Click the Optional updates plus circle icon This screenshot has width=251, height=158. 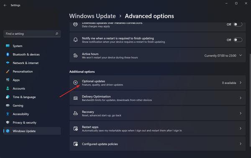pos(75,83)
